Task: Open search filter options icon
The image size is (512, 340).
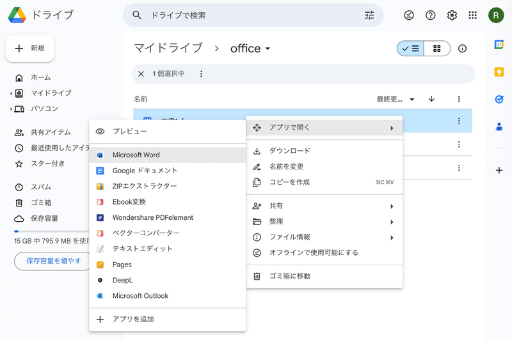Action: point(369,15)
